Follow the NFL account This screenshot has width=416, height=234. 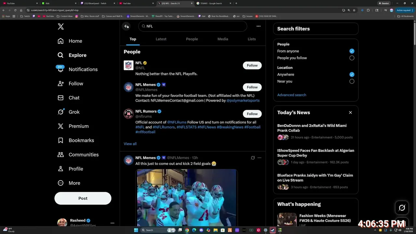coord(252,65)
